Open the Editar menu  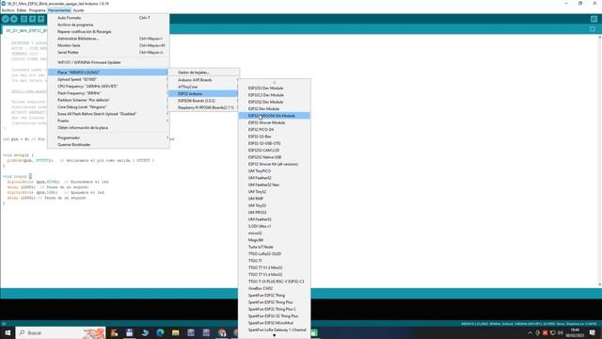22,10
